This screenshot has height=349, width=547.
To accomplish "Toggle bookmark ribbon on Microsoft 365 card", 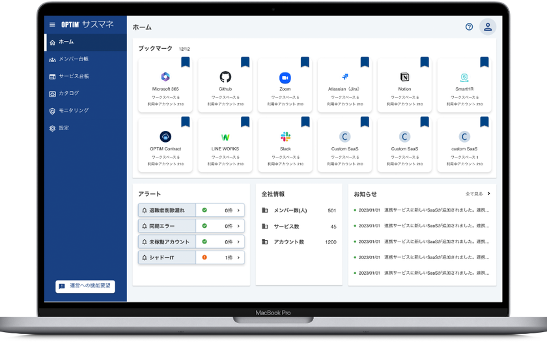I will 186,62.
